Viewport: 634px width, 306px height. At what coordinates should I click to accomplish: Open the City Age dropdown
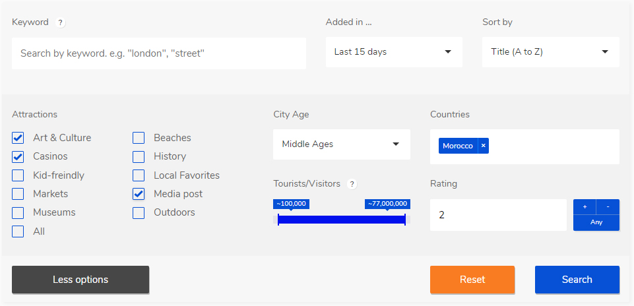click(341, 144)
